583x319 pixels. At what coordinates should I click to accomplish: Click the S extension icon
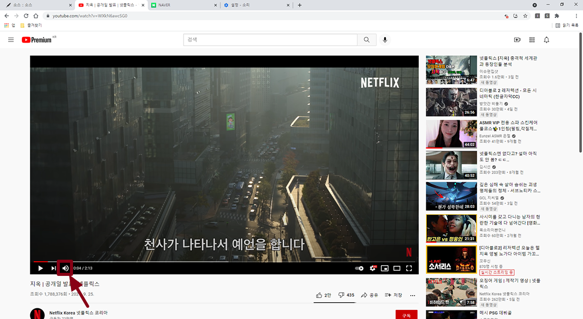click(x=548, y=16)
